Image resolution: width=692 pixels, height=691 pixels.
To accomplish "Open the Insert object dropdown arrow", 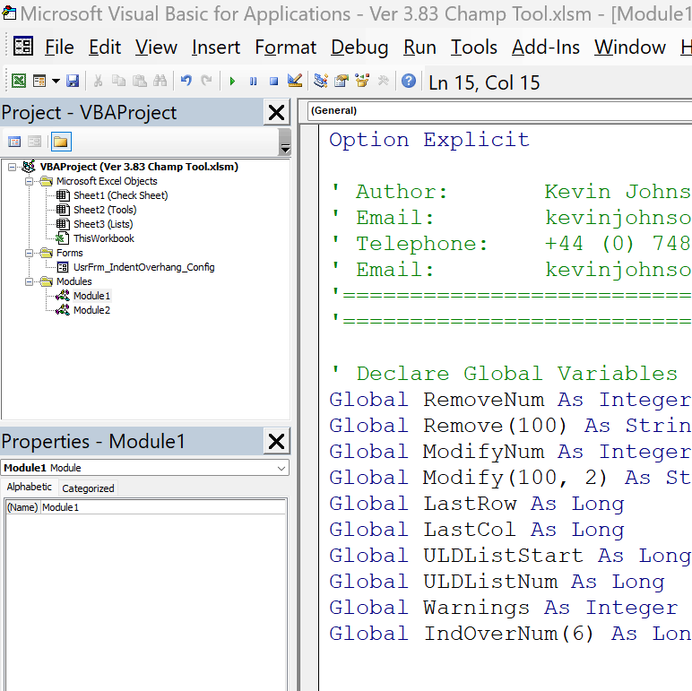I will pyautogui.click(x=56, y=82).
